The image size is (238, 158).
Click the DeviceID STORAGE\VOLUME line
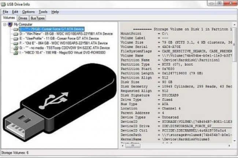click(x=176, y=122)
